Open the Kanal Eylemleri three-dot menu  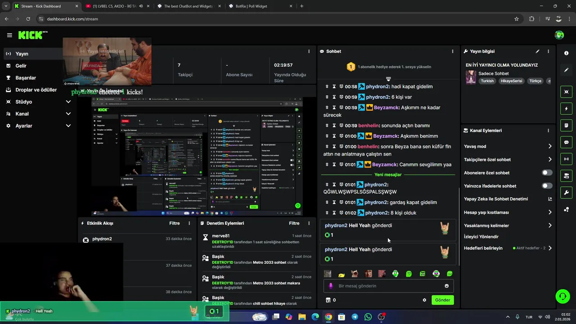coord(548,130)
